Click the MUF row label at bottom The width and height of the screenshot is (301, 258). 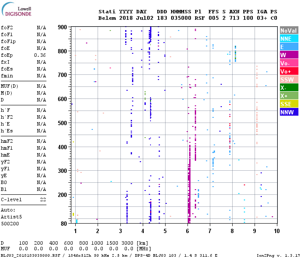[x=5, y=249]
